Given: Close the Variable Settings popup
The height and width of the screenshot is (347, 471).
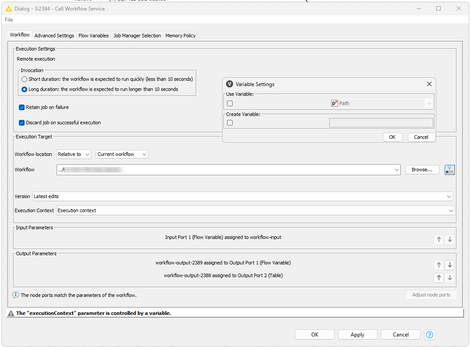Looking at the screenshot, I should point(429,84).
